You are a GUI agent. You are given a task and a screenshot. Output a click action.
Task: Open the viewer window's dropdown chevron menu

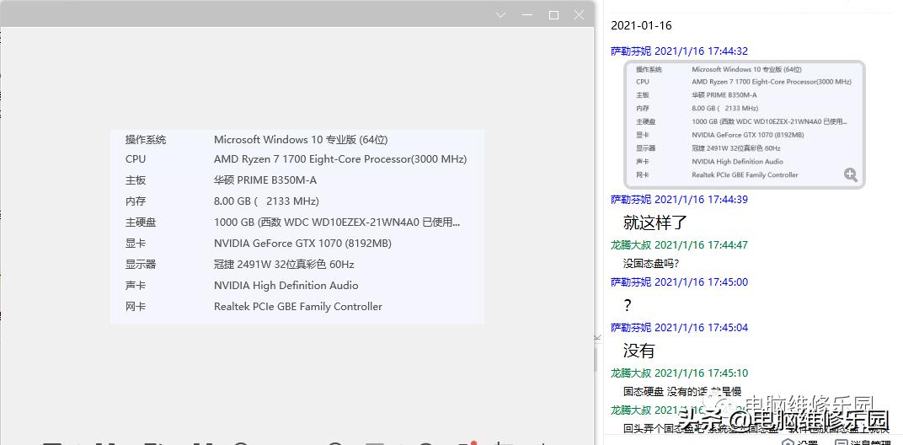coord(500,15)
